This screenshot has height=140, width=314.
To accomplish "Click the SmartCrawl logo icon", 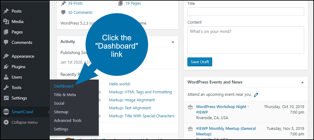I will pyautogui.click(x=6, y=112).
